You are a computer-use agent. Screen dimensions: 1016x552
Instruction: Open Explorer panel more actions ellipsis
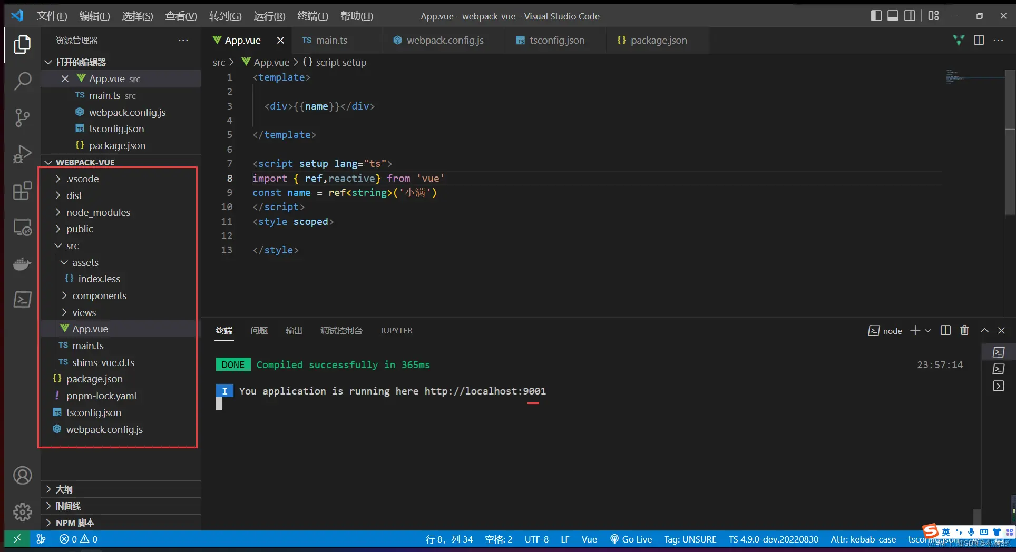[x=183, y=41]
